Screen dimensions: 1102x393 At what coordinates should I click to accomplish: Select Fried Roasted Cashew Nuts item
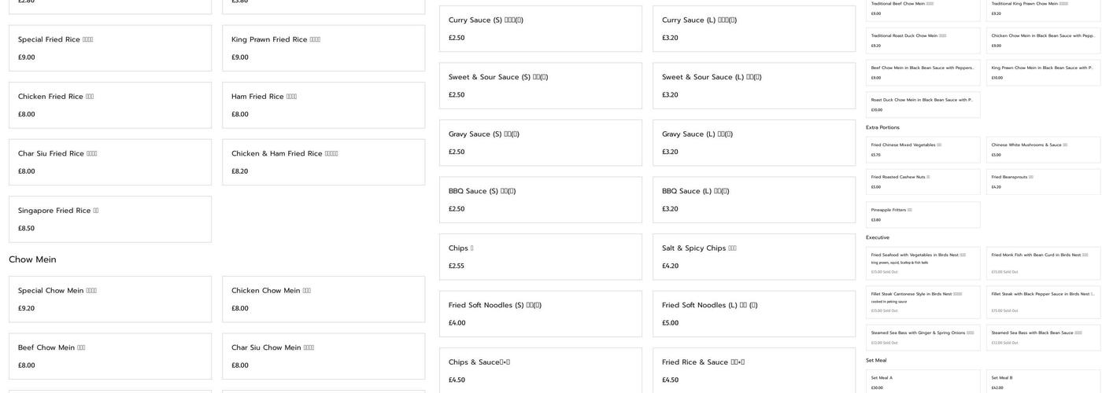[x=923, y=182]
